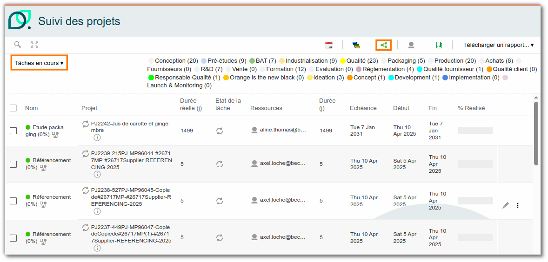Click the pencil edit icon on PJ2238 row

click(x=505, y=205)
